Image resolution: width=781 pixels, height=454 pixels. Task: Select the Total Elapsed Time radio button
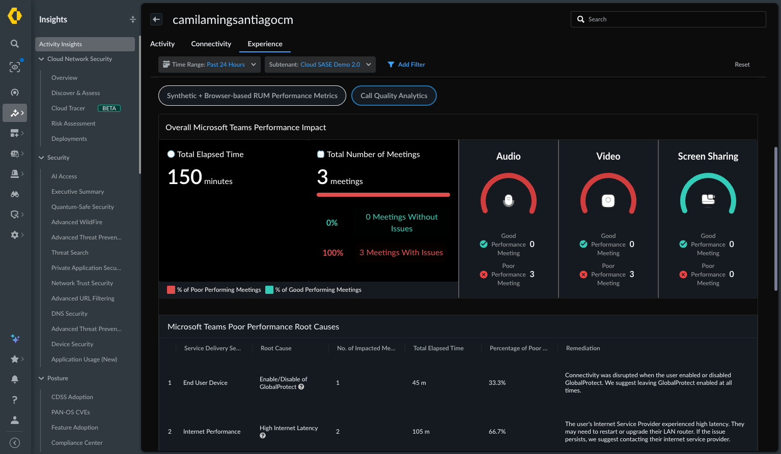click(171, 154)
